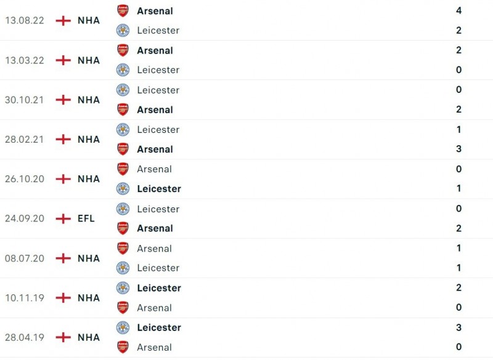This screenshot has height=360, width=493.
Task: Click Arsenal crest in 24.09.20 EFL match
Action: [123, 228]
